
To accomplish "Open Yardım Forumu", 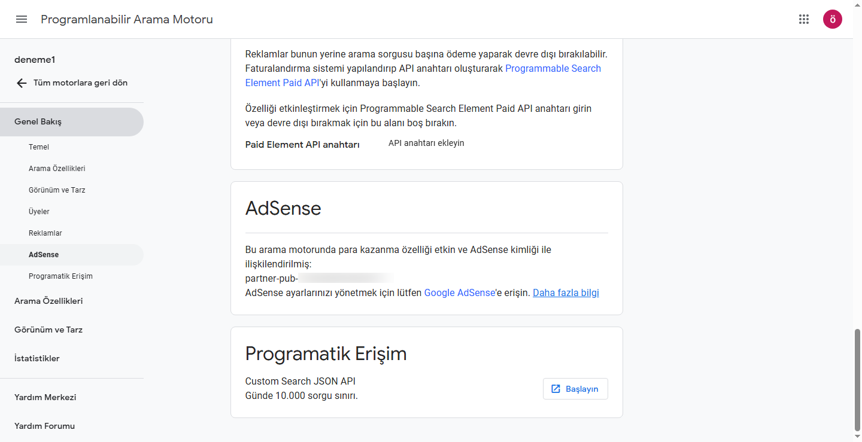I will pos(45,426).
